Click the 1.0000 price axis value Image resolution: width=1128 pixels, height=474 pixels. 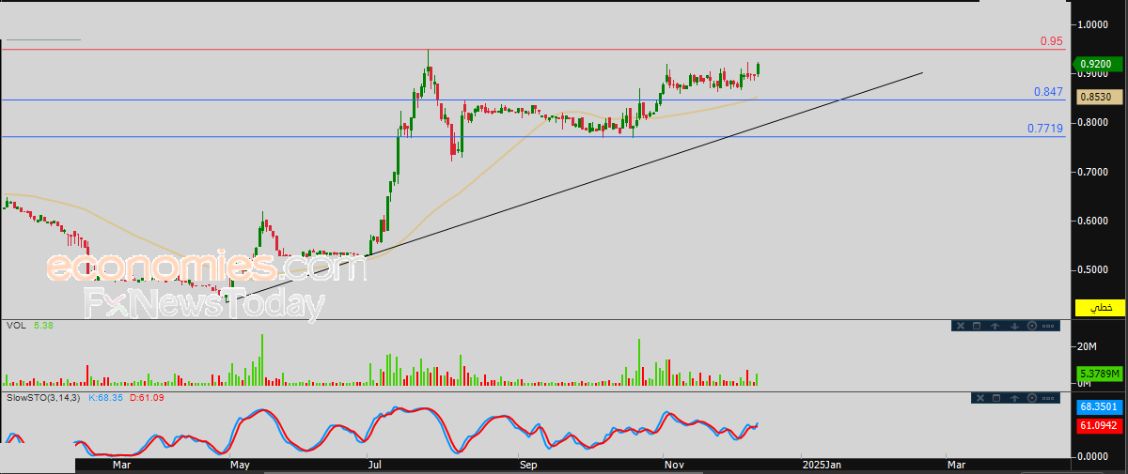coord(1094,24)
